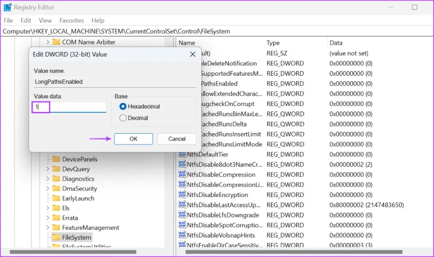
Task: Click the NtfsDisable8dot3NameCr... value icon
Action: 182,164
